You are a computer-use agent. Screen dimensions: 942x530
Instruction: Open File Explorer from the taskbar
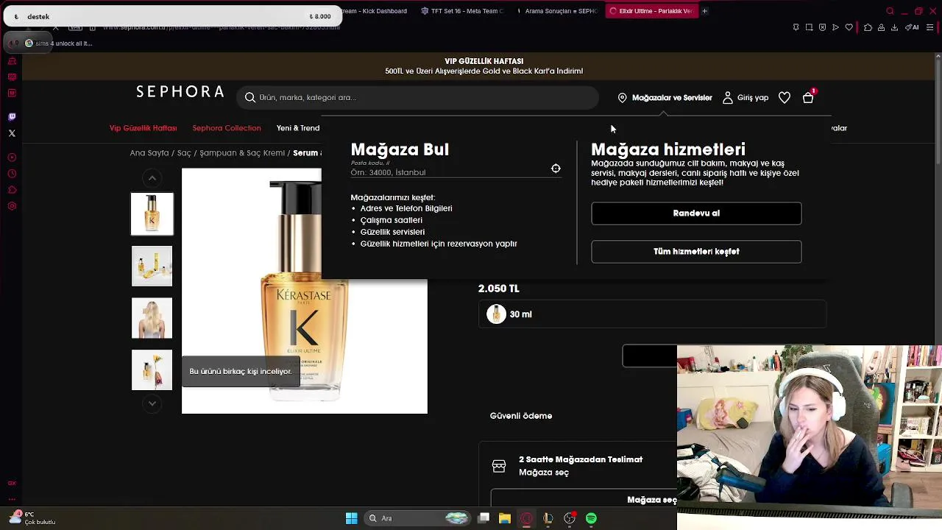505,518
